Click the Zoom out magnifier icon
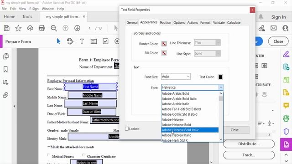The image size is (292, 164). pos(54,28)
